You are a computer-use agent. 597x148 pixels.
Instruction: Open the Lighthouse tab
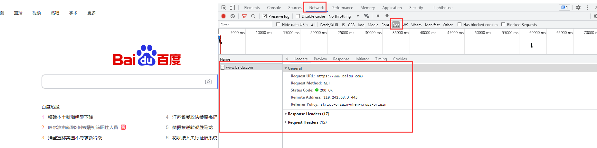(x=443, y=8)
